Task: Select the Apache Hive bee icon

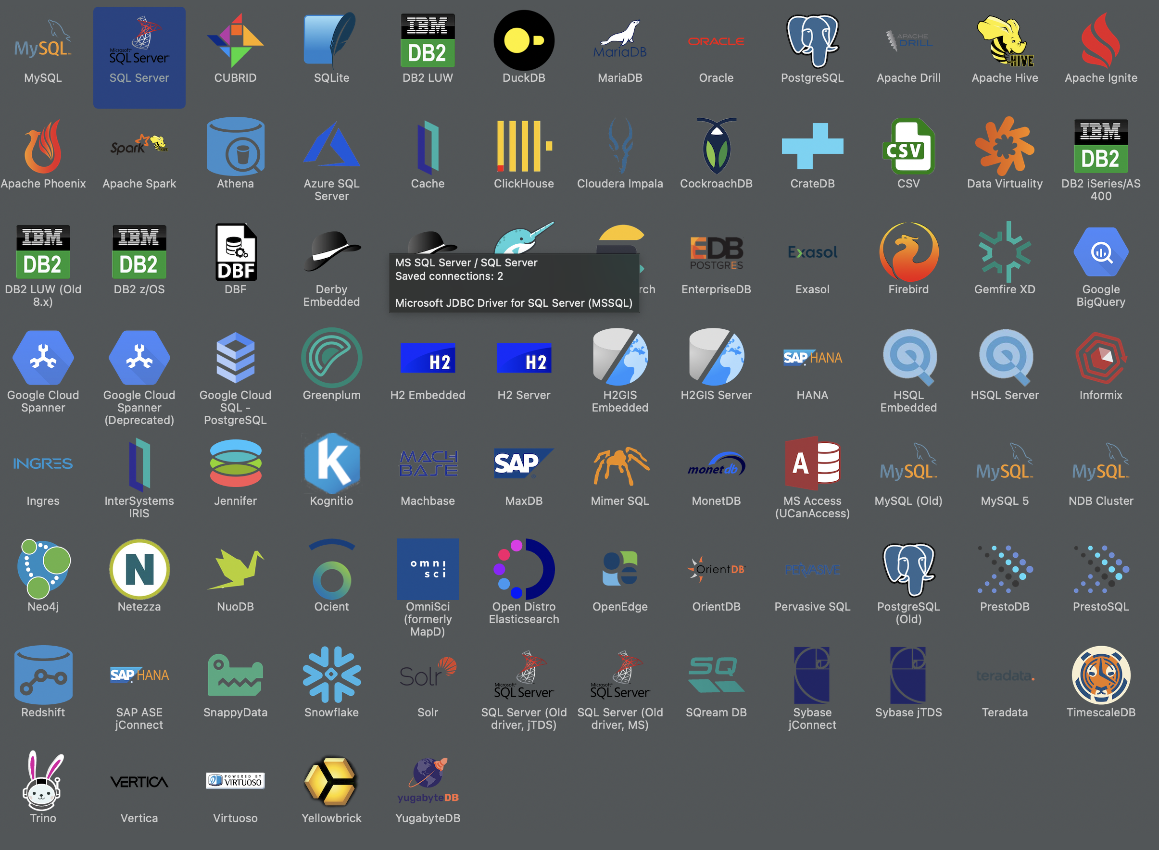Action: [1005, 41]
